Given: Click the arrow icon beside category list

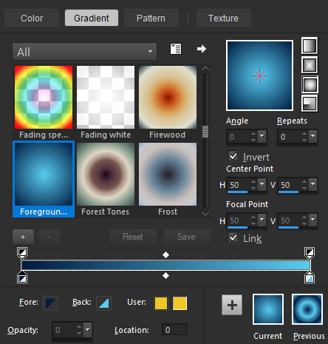Looking at the screenshot, I should point(202,49).
